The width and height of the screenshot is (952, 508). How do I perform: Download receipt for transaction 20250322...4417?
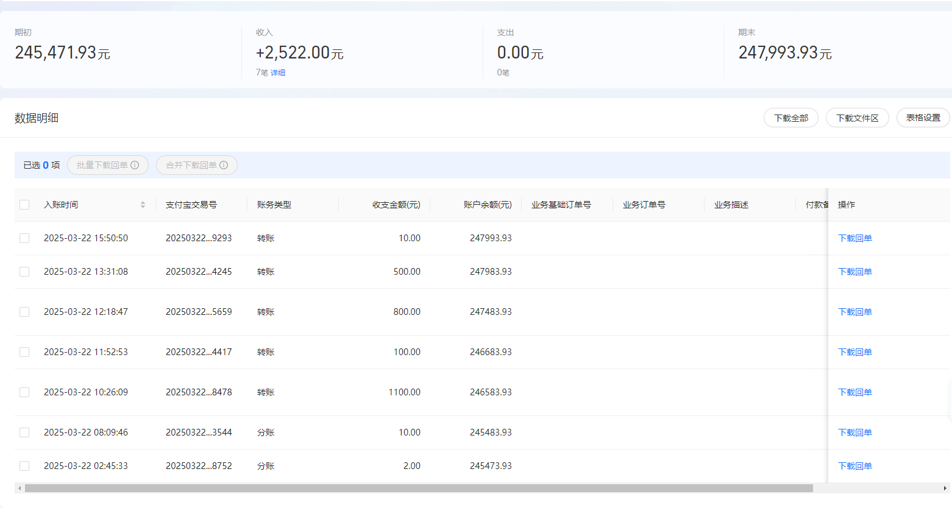(x=855, y=352)
